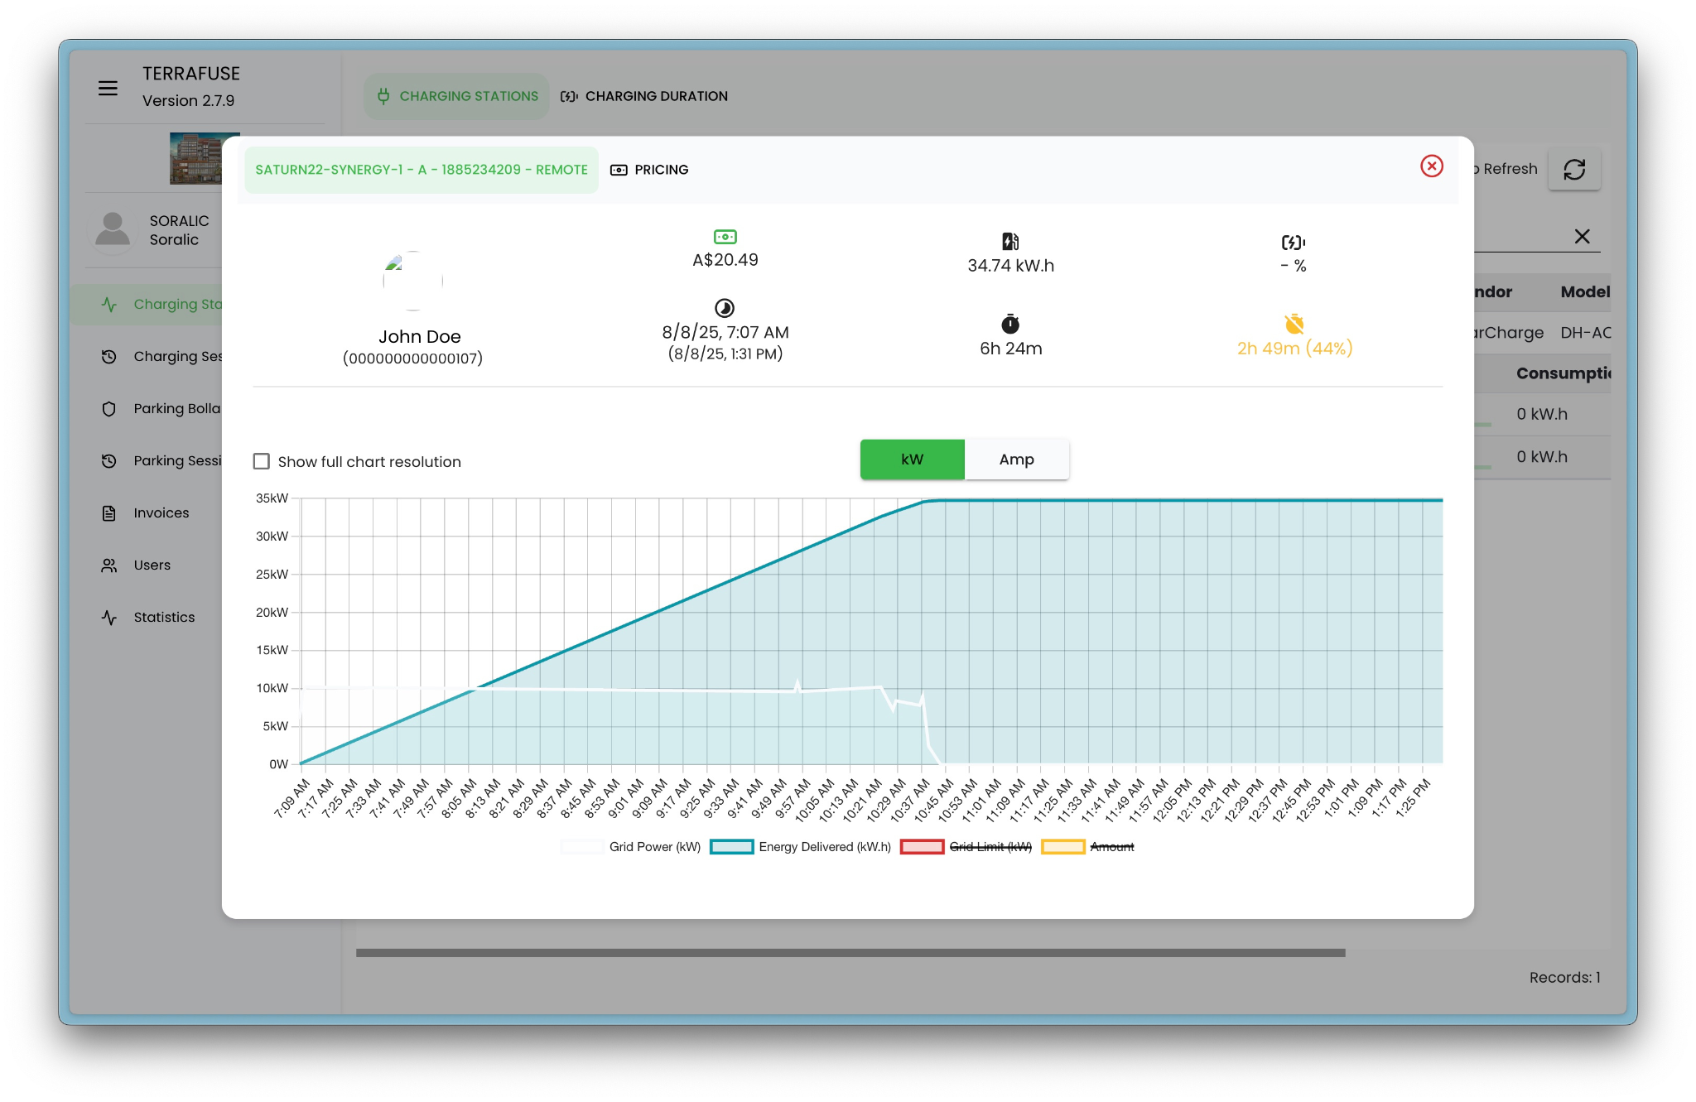Click the refresh icon button
This screenshot has height=1102, width=1696.
coord(1573,170)
